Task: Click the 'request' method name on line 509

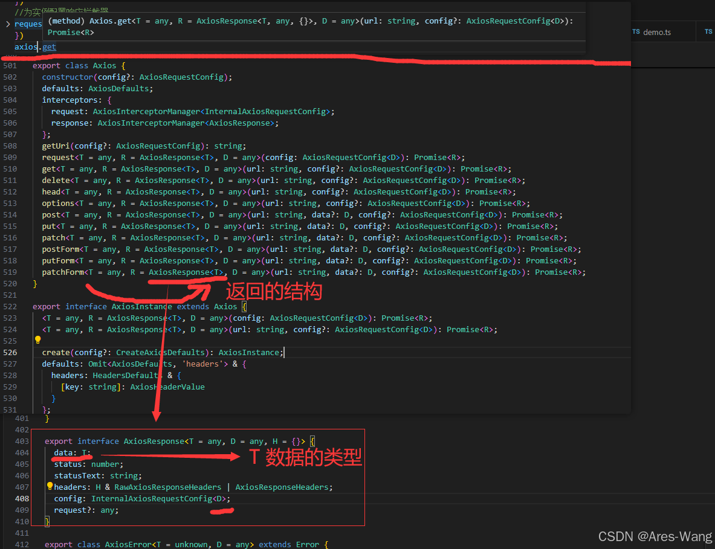Action: (x=58, y=157)
